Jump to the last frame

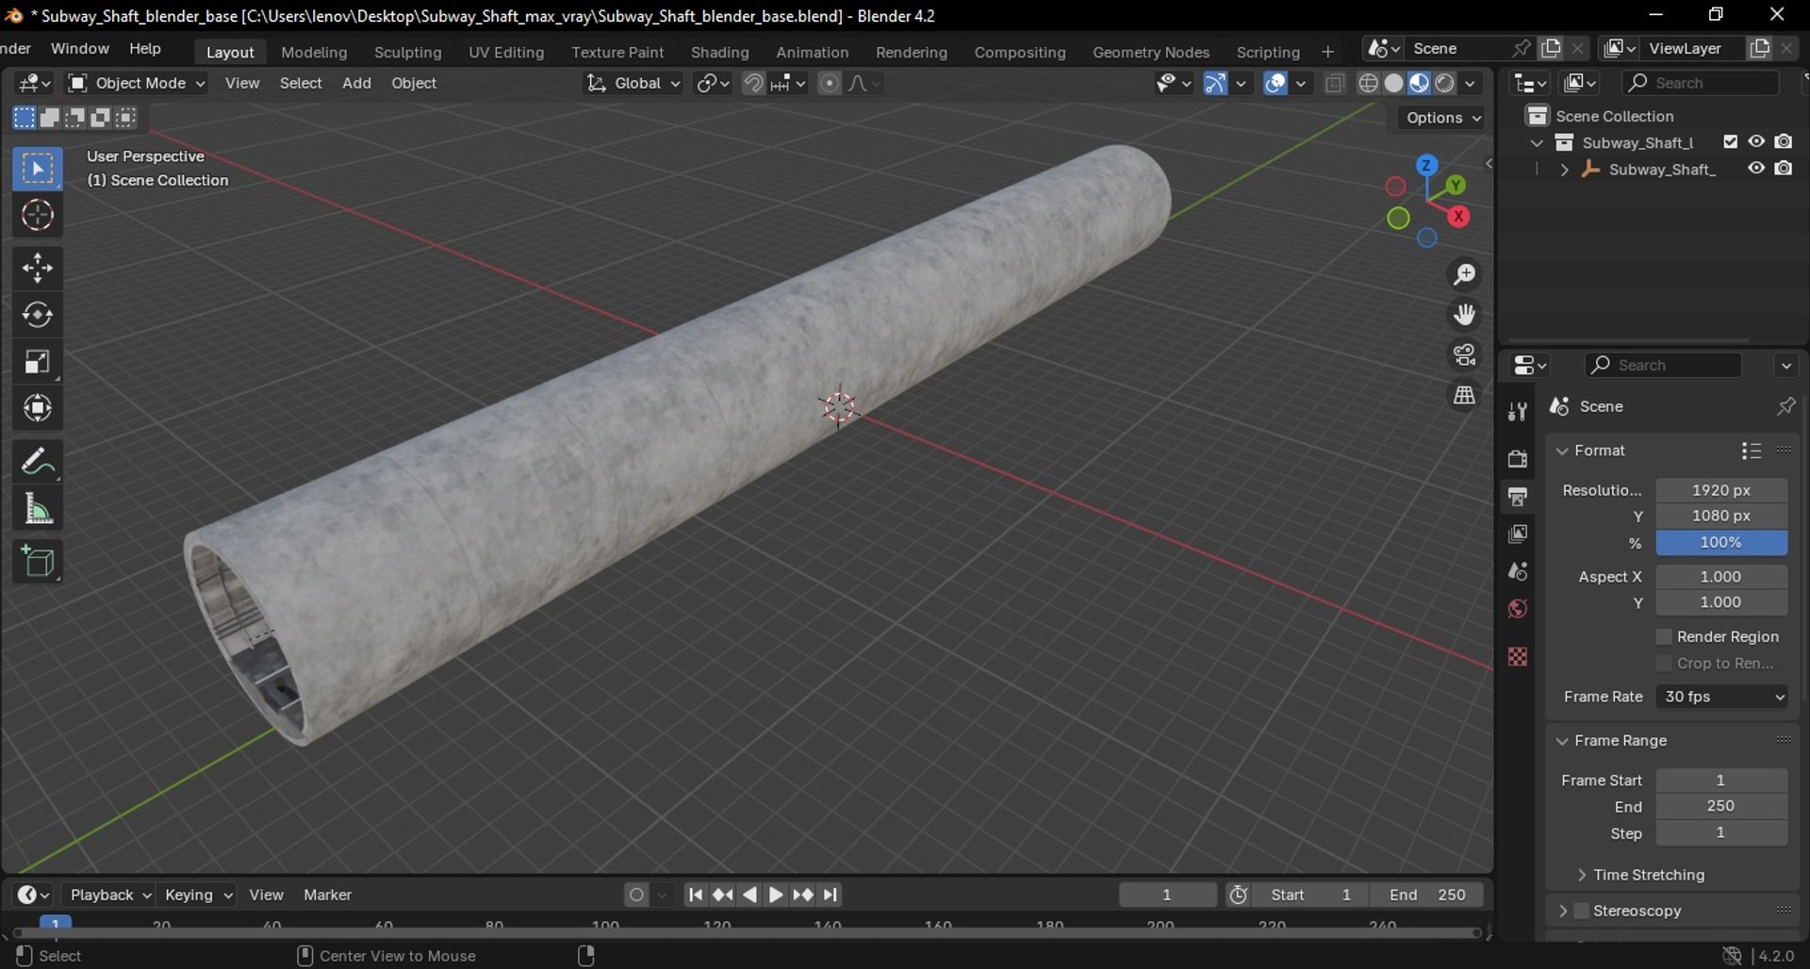tap(831, 895)
